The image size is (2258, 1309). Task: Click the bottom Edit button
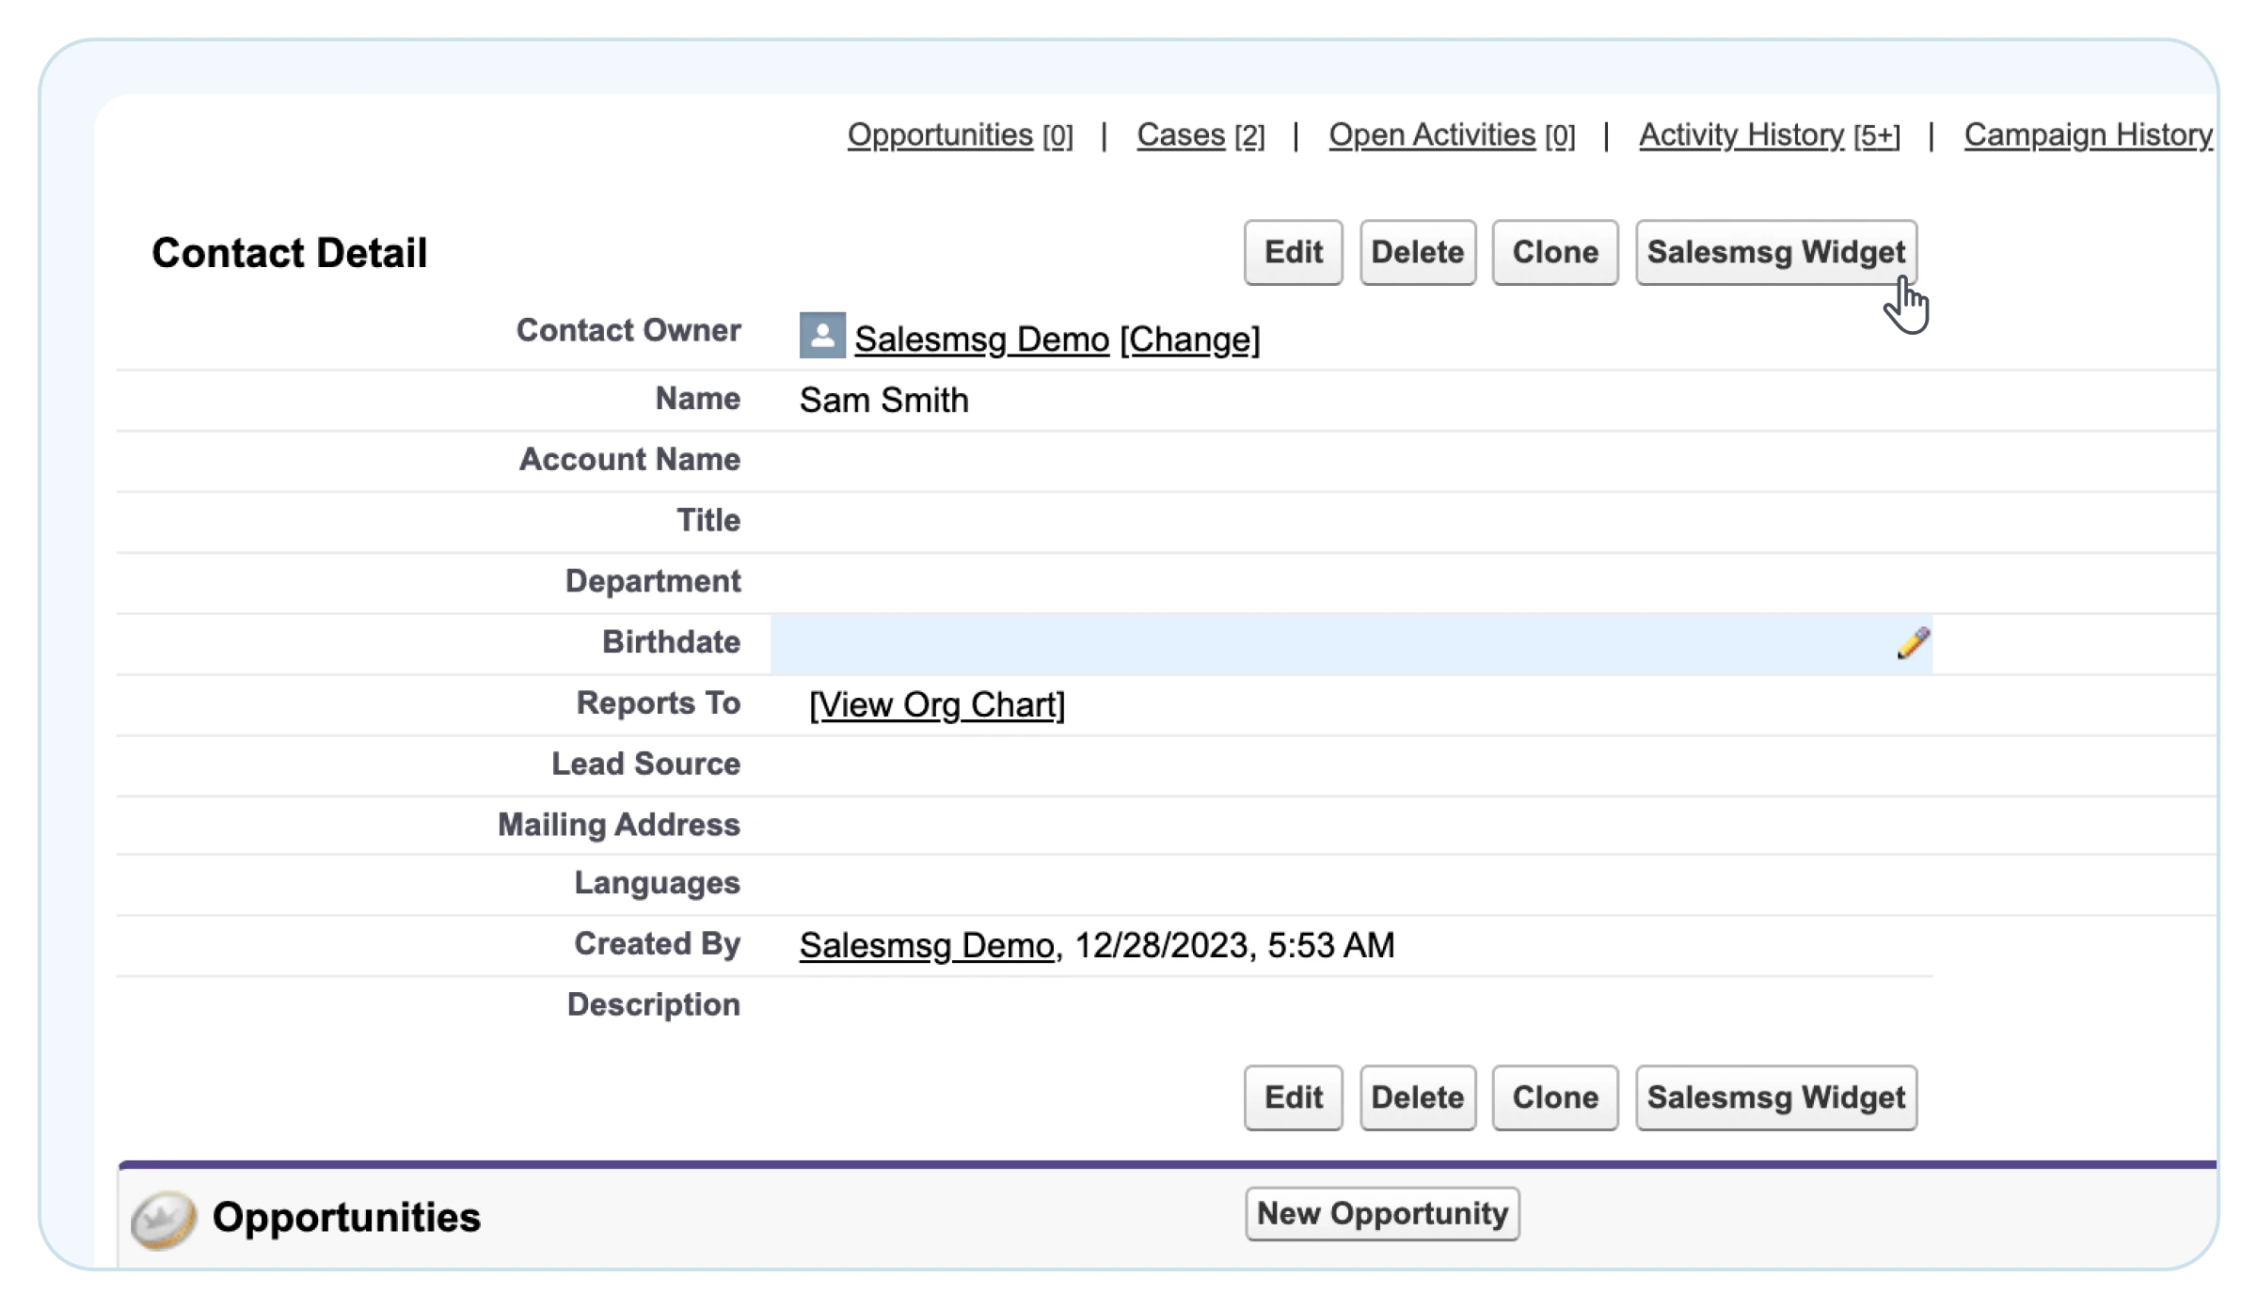click(x=1294, y=1097)
